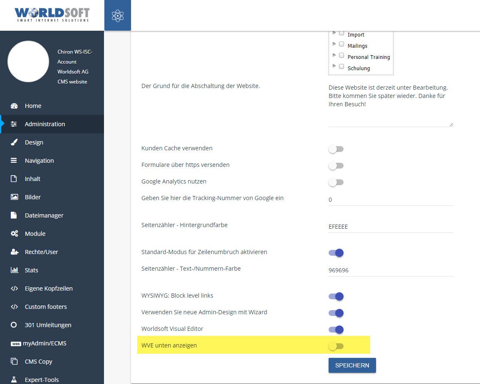Screen dimensions: 480x384
Task: Expand the Schulung tree arrow
Action: (334, 66)
